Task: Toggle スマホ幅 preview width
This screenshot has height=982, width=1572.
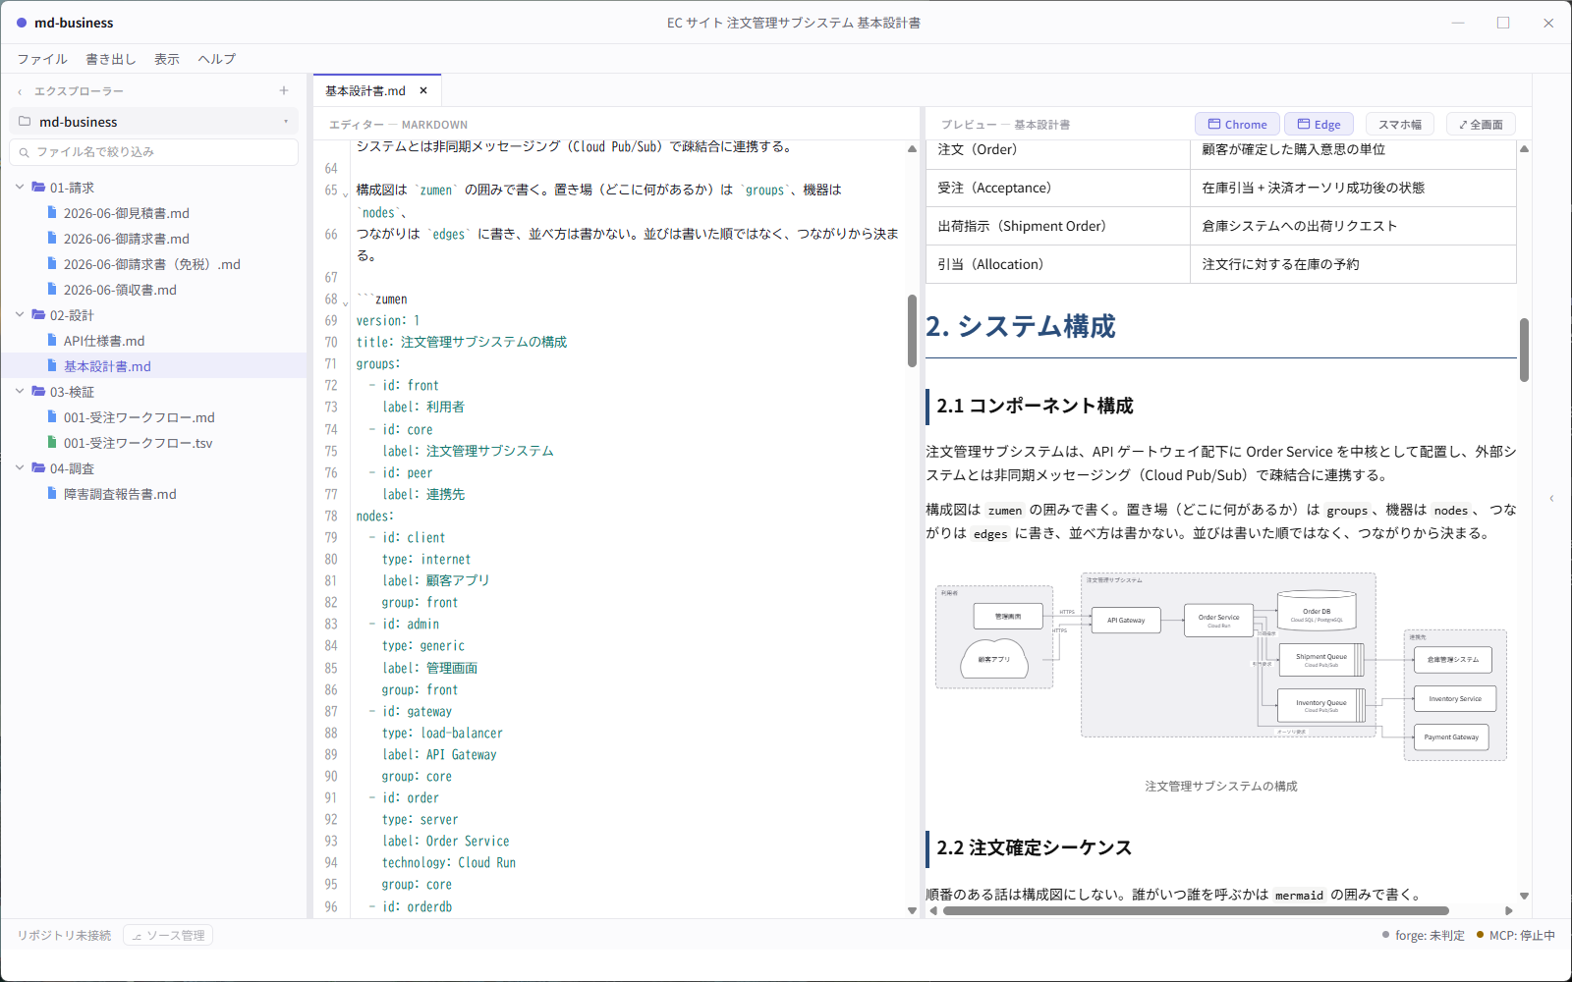Action: (x=1399, y=124)
